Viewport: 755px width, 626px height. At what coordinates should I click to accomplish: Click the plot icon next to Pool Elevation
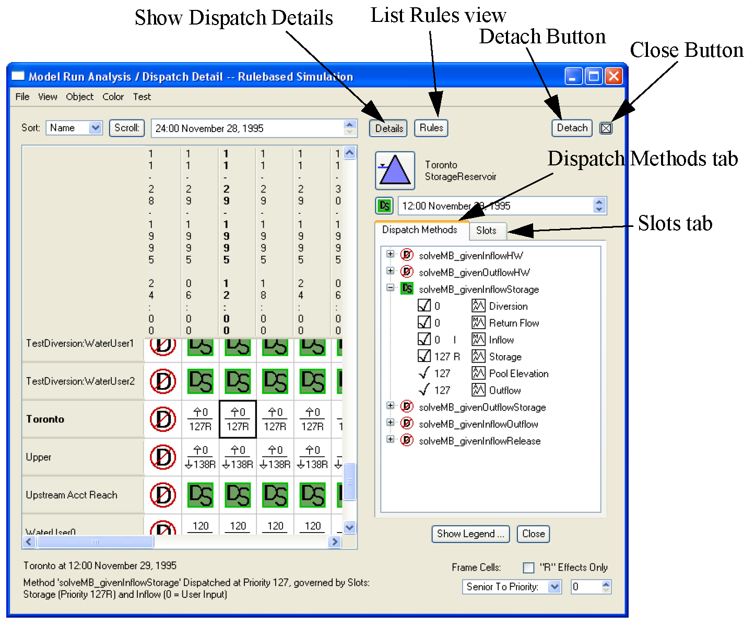pos(478,373)
